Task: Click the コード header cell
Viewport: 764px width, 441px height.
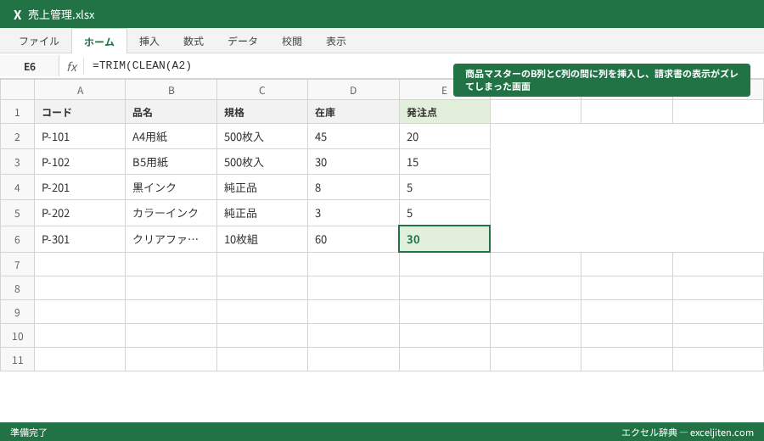Action: (x=80, y=113)
